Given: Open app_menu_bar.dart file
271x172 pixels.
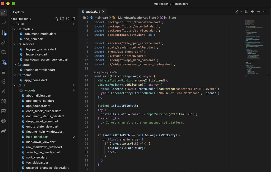Looking at the screenshot, I should 40,101.
